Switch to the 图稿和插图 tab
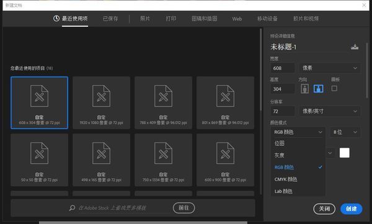Screen dimensions: 372x224 (204, 19)
